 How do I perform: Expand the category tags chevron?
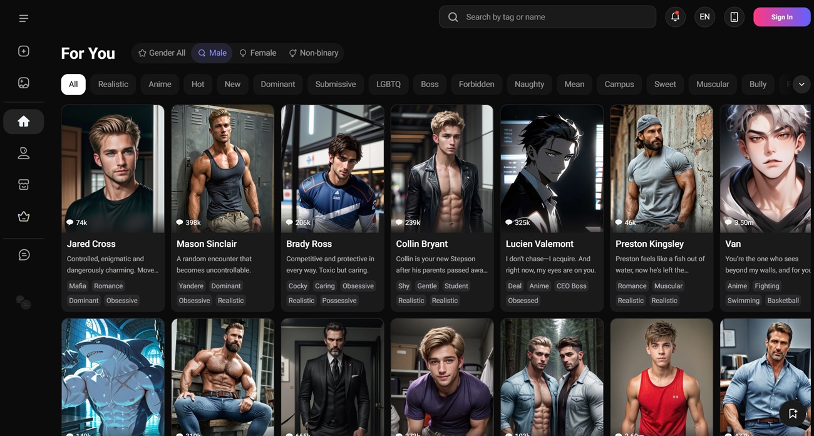(801, 85)
